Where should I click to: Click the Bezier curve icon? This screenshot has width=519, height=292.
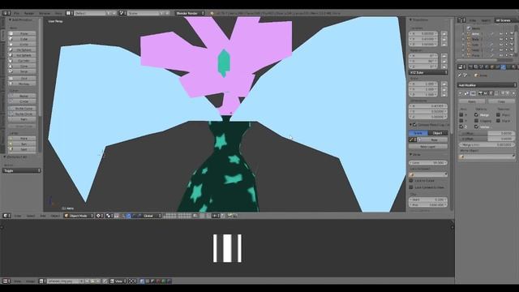coord(11,96)
